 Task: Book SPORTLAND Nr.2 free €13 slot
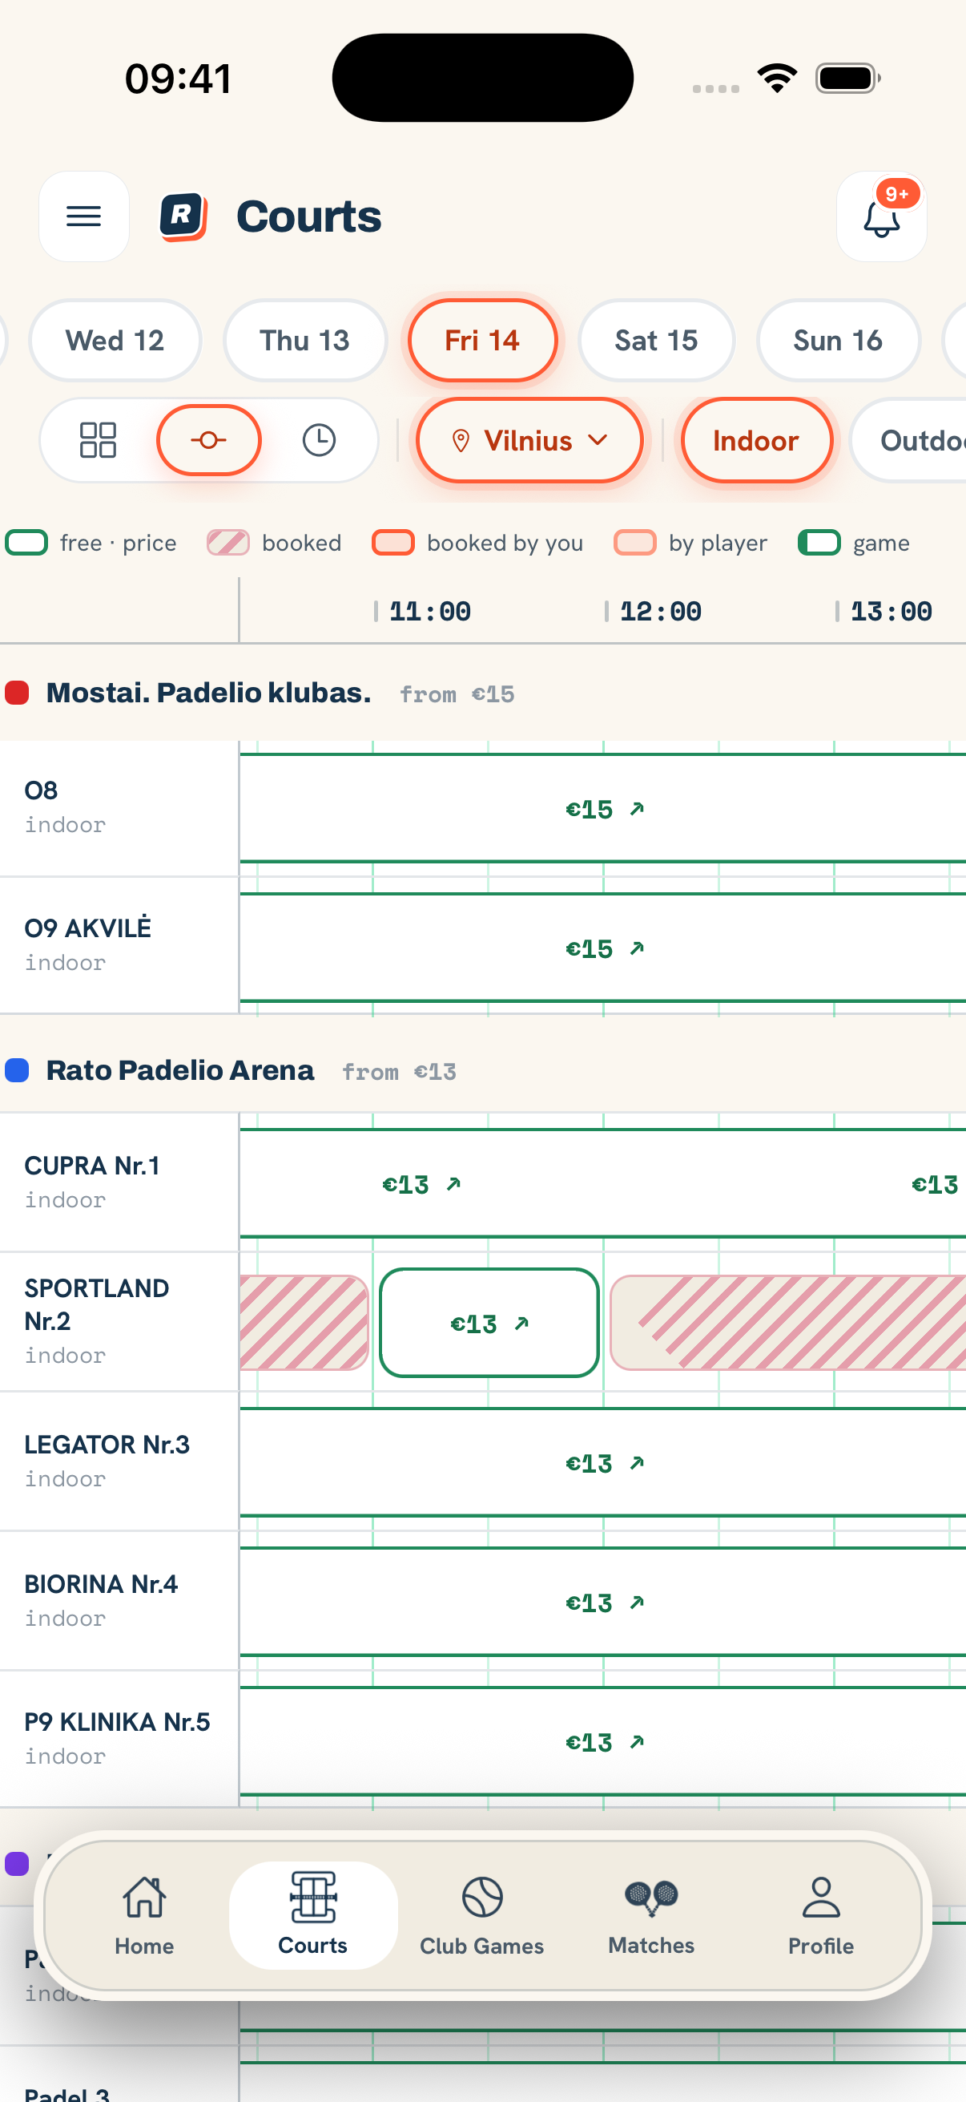(489, 1323)
